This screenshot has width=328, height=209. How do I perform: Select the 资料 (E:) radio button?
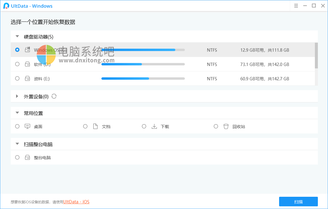[x=17, y=79]
